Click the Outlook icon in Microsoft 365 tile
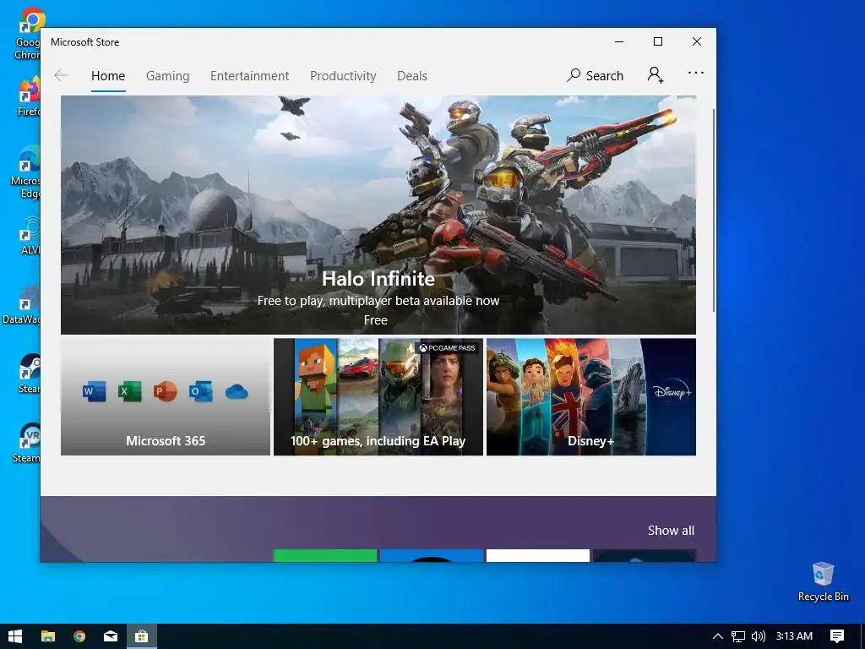 (x=200, y=392)
